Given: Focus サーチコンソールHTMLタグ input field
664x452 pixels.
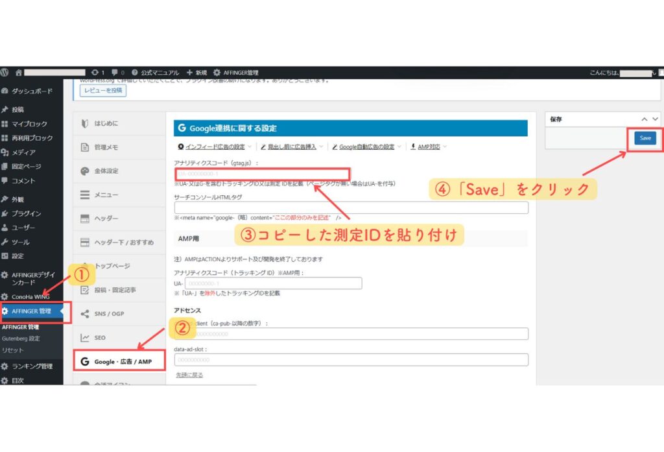Looking at the screenshot, I should tap(351, 208).
